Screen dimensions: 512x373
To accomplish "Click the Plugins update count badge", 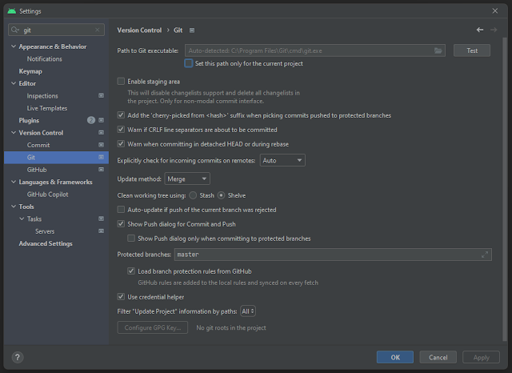I will pos(90,120).
